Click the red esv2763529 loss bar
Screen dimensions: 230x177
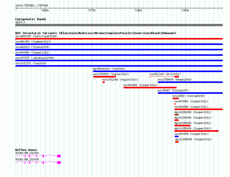(x=104, y=77)
